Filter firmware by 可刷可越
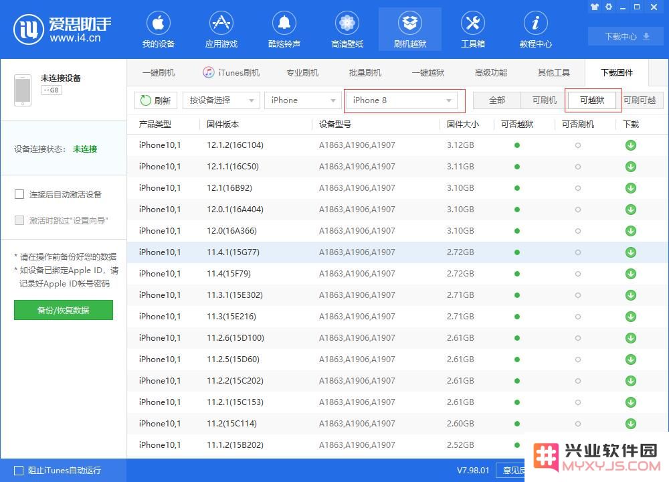 (x=640, y=100)
